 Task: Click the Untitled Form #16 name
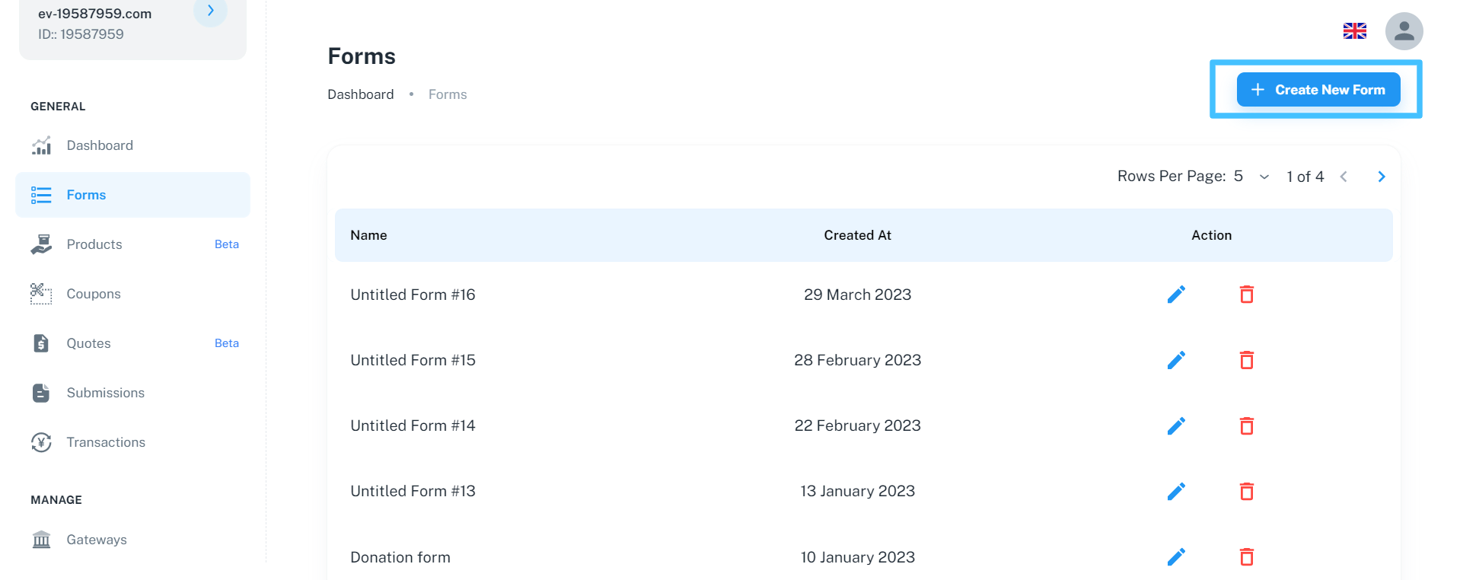coord(413,295)
